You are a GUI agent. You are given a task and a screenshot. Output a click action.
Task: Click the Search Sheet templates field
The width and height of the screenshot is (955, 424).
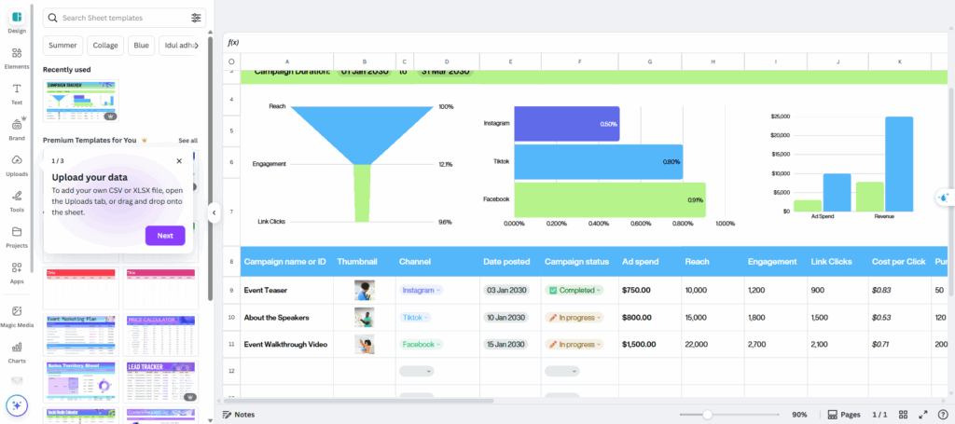(124, 19)
